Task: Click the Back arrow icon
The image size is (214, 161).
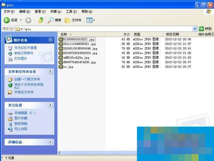Action: click(6, 20)
